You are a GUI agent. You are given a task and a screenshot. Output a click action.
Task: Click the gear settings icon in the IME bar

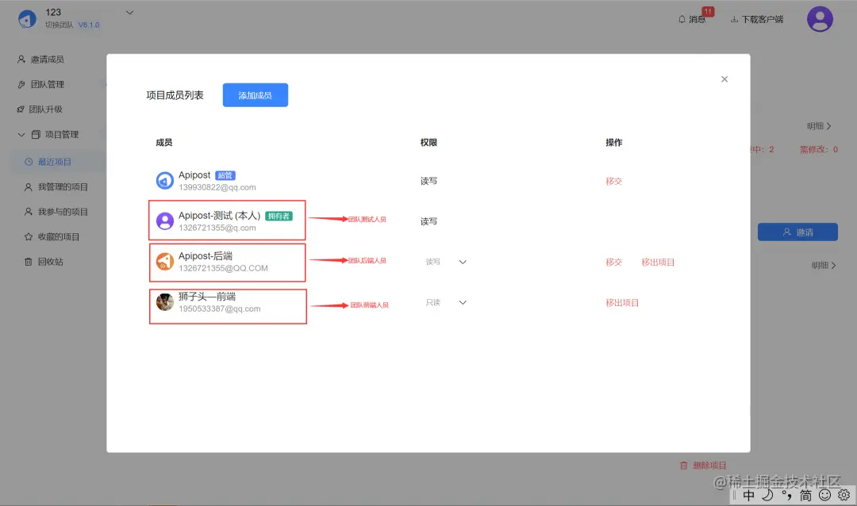tap(844, 495)
